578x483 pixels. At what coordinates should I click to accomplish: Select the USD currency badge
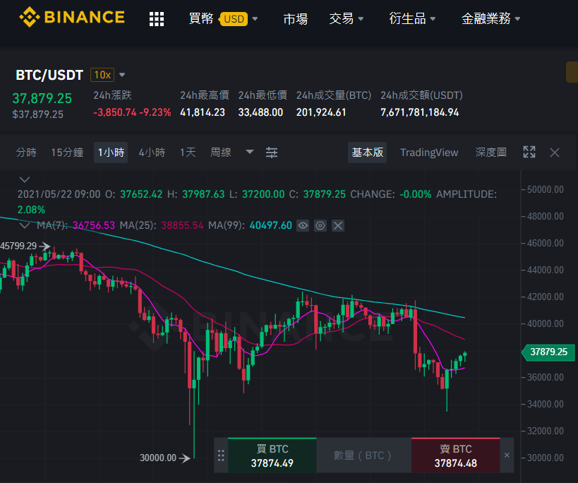click(x=234, y=19)
